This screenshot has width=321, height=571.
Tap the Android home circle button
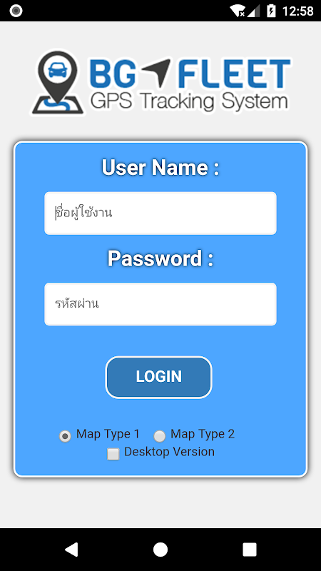(160, 549)
